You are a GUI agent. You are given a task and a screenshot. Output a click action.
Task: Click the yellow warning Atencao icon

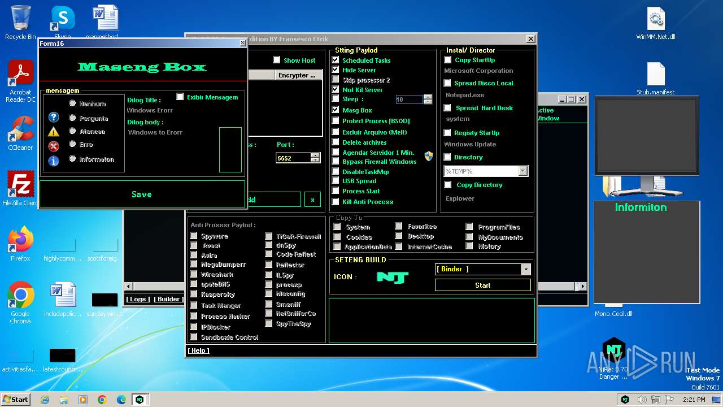[x=54, y=132]
